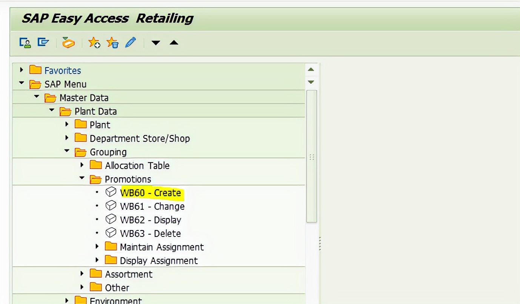Select the Allocation Table label
Screen dimensions: 520x304
(x=137, y=166)
